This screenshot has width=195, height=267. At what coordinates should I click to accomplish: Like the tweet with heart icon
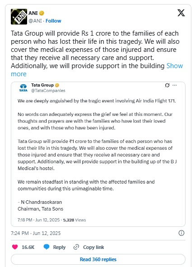15,247
